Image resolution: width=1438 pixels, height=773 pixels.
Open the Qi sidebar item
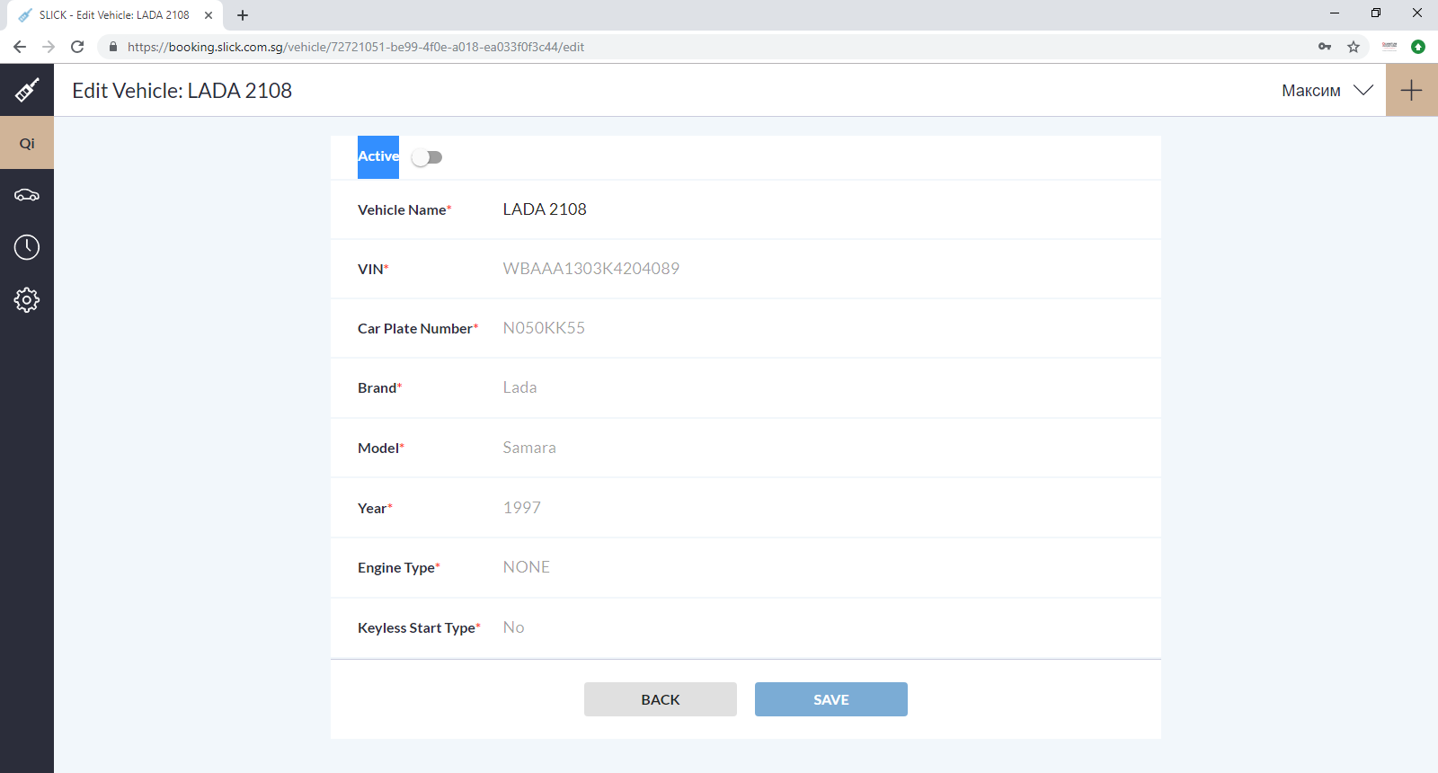tap(27, 143)
